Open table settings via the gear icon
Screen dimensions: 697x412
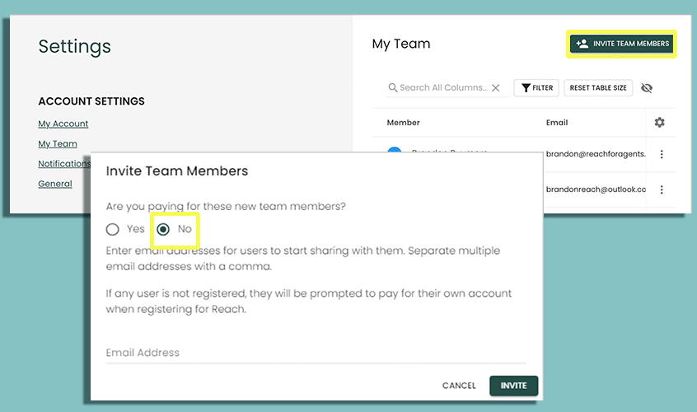659,123
